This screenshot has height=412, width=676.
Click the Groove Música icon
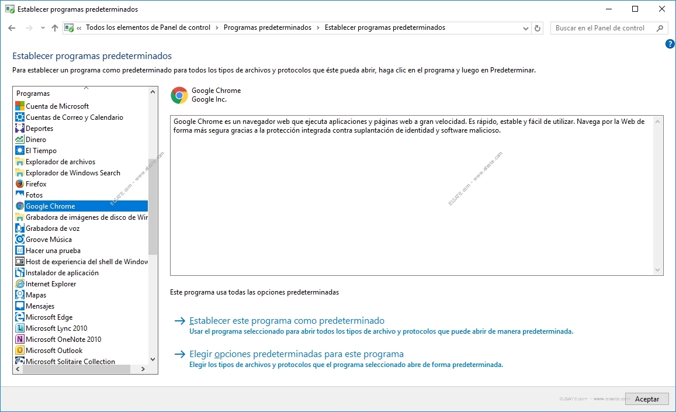pos(20,240)
